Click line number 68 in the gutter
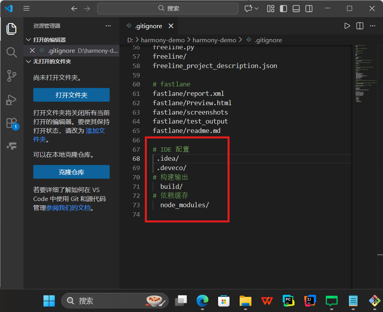383x312 pixels. pyautogui.click(x=136, y=159)
